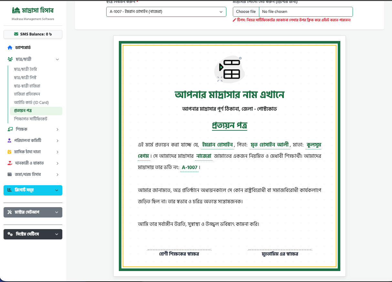This screenshot has height=282, width=392.
Task: Click the শ্রেণী শিক্ষকের স্বাক্ষর signature label
Action: point(179,254)
